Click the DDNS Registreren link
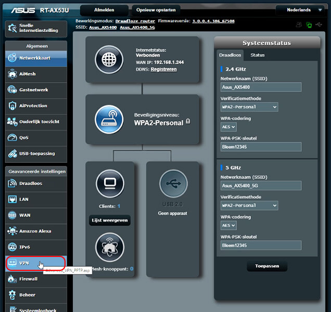 pyautogui.click(x=163, y=69)
